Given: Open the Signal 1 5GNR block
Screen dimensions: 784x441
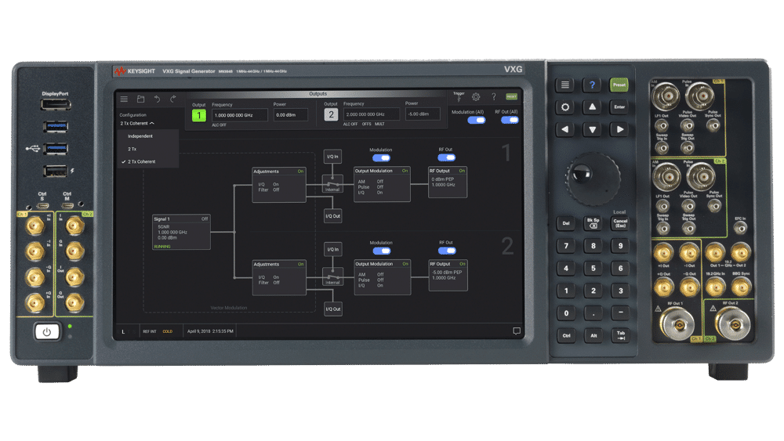Looking at the screenshot, I should [x=181, y=232].
